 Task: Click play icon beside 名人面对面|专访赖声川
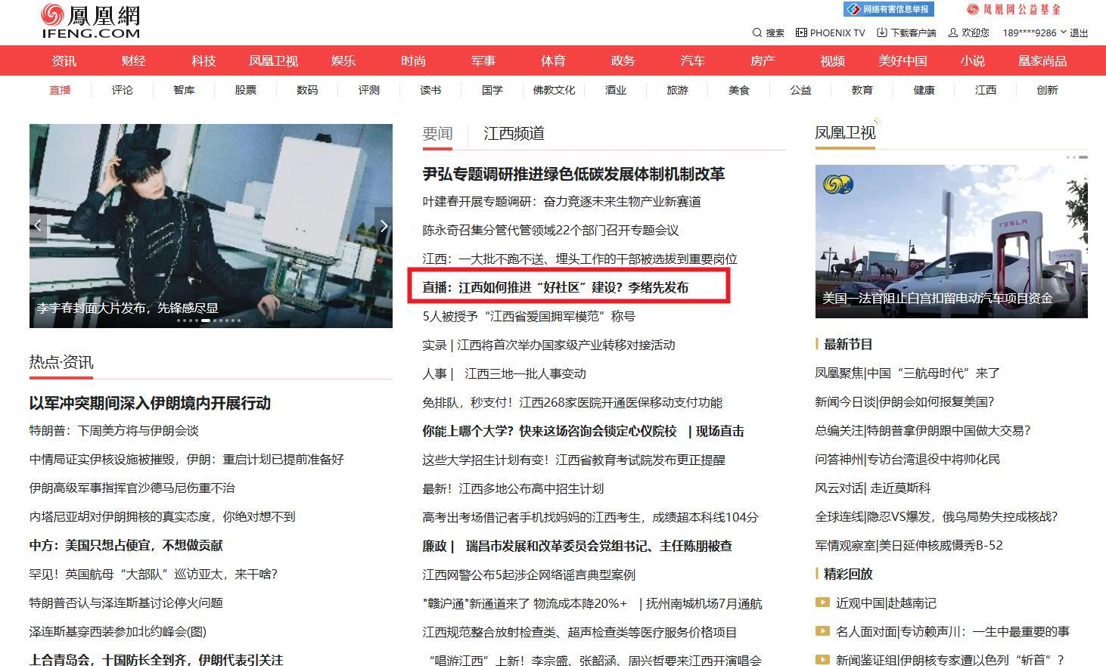(x=822, y=631)
